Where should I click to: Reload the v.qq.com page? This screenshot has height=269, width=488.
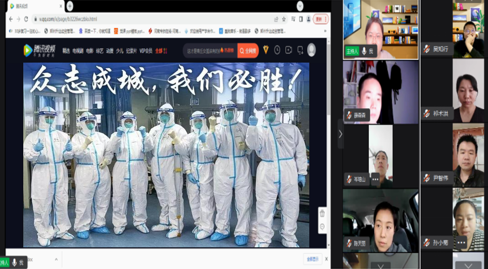pyautogui.click(x=26, y=19)
